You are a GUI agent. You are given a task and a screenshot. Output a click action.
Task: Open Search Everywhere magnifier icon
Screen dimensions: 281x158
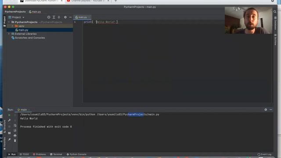click(275, 12)
